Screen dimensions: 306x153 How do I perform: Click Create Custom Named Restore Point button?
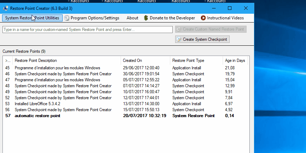[x=211, y=29]
